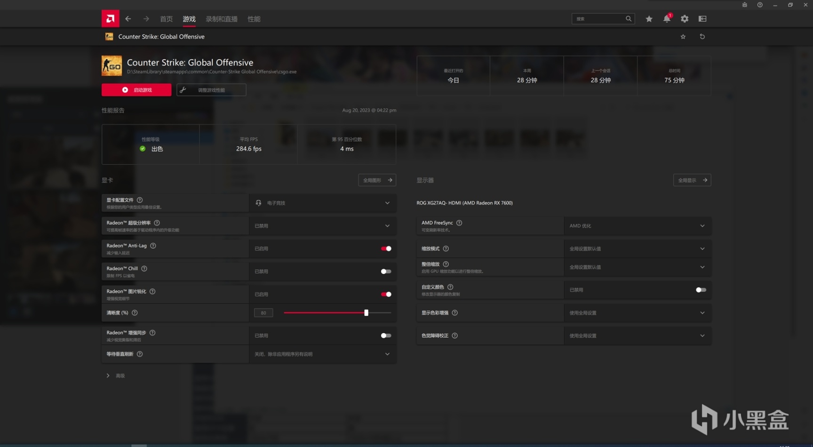Show help for 等待垂直刷新
The height and width of the screenshot is (447, 813).
coord(140,354)
